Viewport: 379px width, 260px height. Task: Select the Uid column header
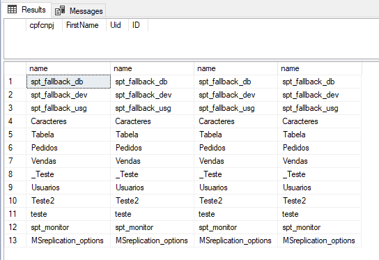coord(117,25)
